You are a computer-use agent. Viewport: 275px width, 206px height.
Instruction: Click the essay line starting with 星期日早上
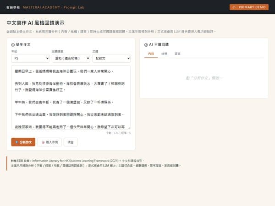64,71
